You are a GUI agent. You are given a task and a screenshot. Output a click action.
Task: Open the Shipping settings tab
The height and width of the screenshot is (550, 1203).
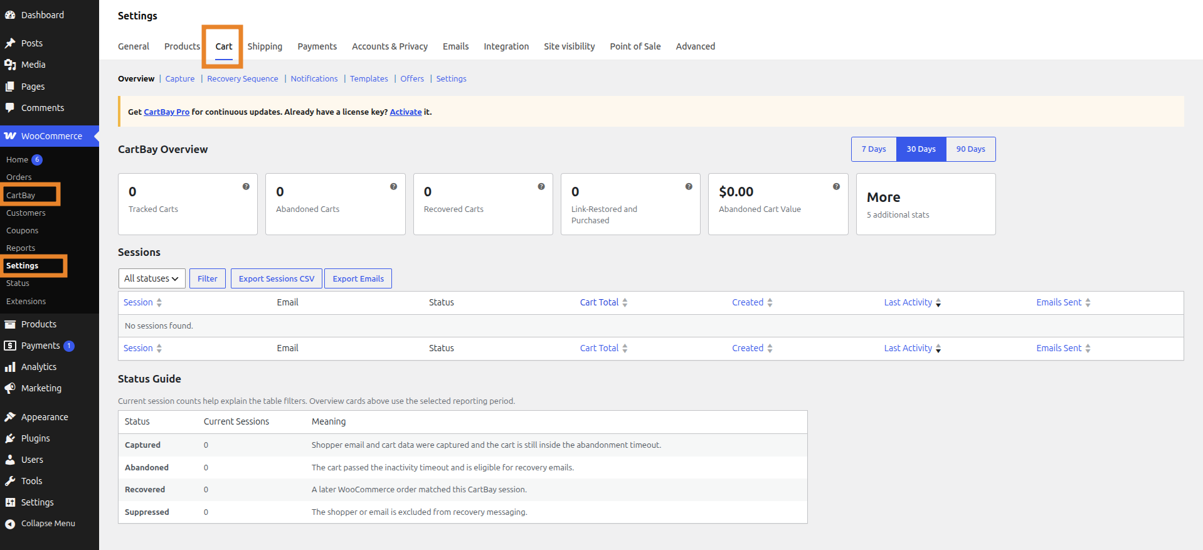pos(265,46)
